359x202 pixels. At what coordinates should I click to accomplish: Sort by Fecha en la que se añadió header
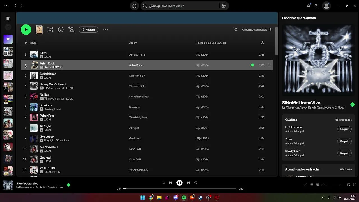click(x=211, y=43)
